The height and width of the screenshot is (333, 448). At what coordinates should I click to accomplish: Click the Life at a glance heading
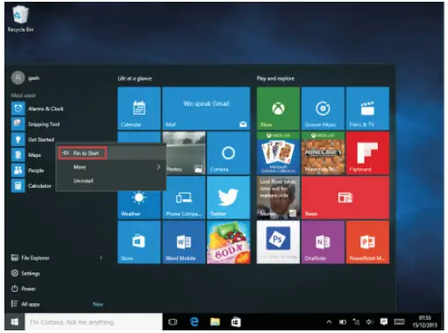pyautogui.click(x=135, y=78)
